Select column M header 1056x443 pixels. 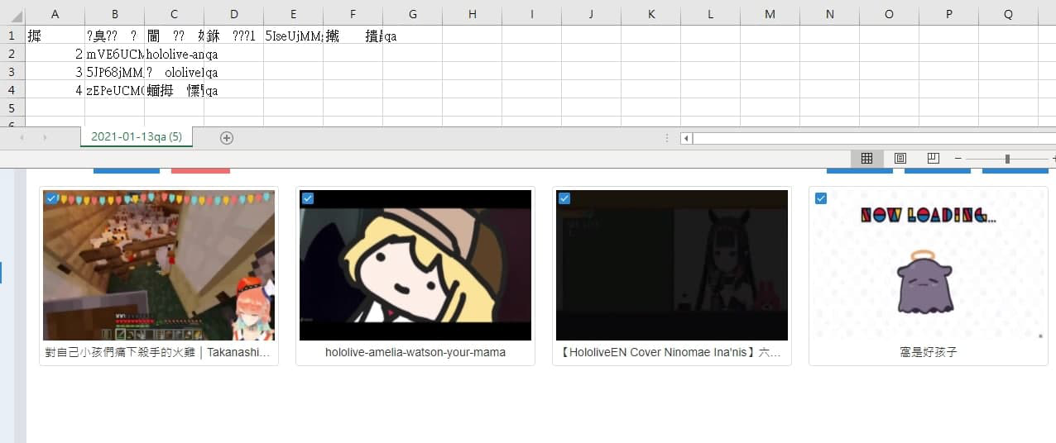pos(770,14)
